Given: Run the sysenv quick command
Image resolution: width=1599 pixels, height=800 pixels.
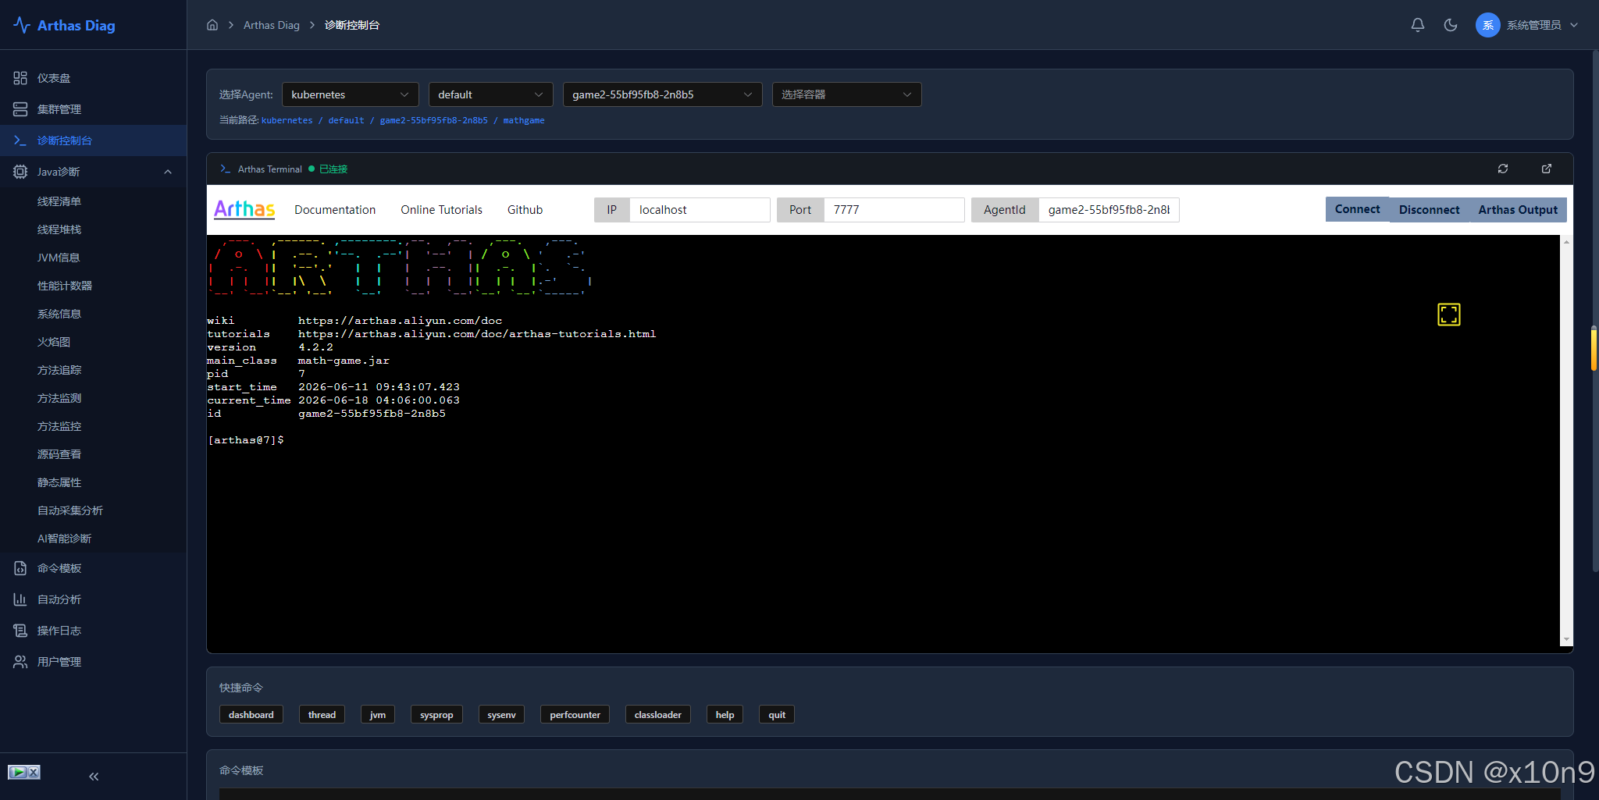Looking at the screenshot, I should tap(501, 715).
